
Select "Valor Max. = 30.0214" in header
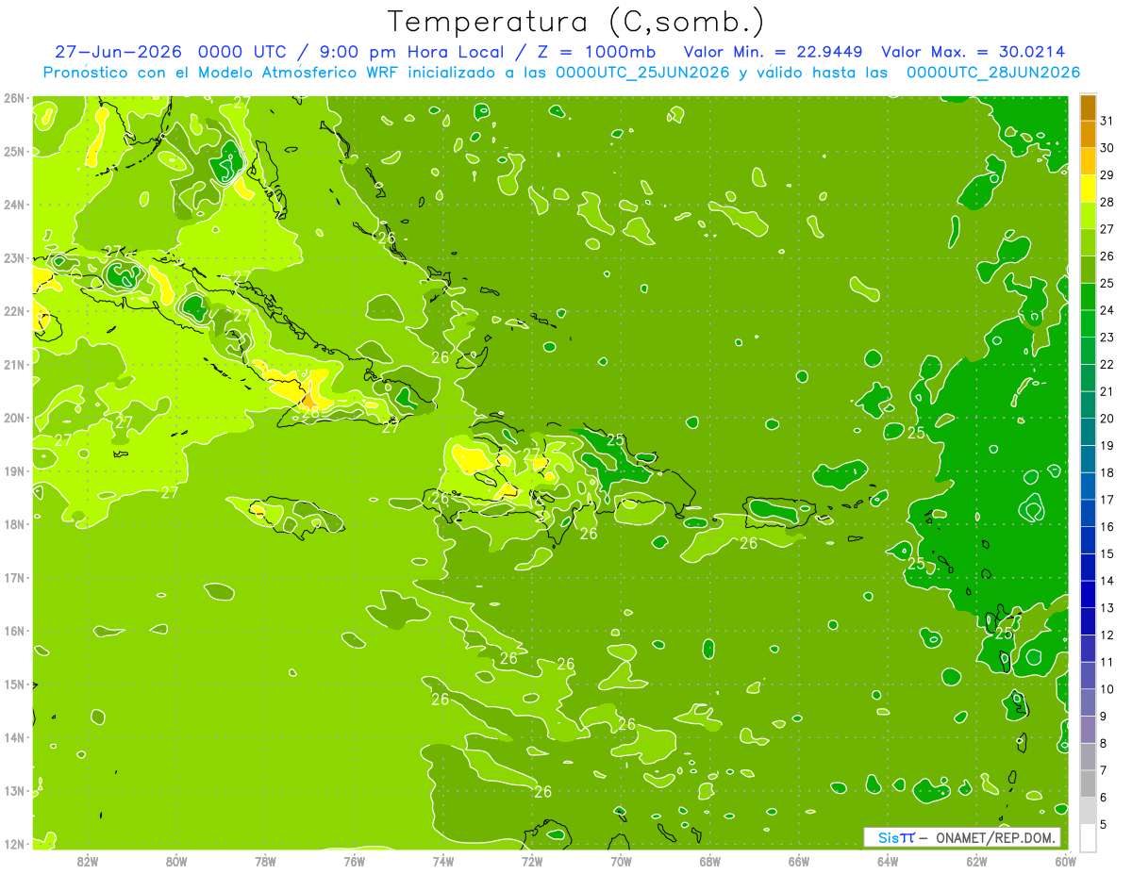(973, 52)
